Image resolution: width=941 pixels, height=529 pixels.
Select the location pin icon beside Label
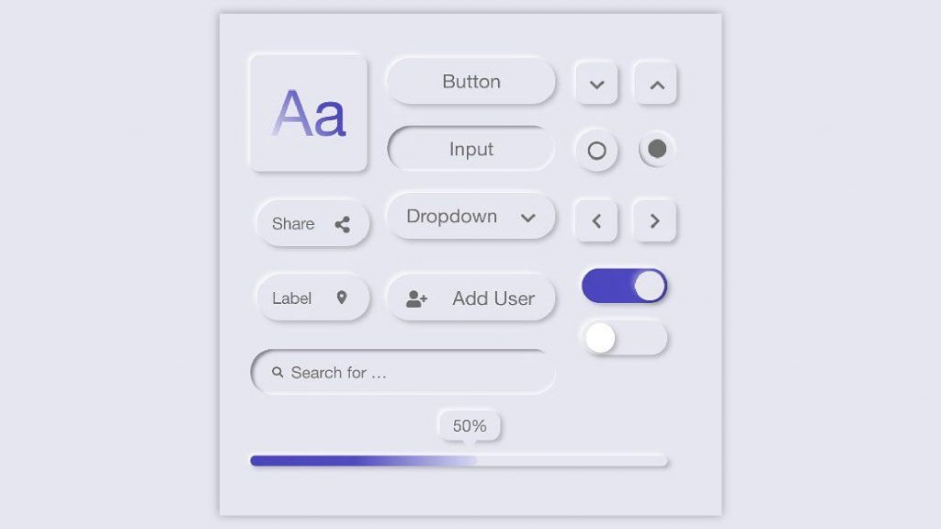point(341,298)
